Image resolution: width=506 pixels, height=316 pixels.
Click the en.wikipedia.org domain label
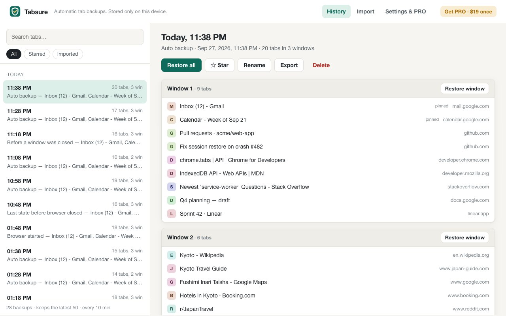471,255
